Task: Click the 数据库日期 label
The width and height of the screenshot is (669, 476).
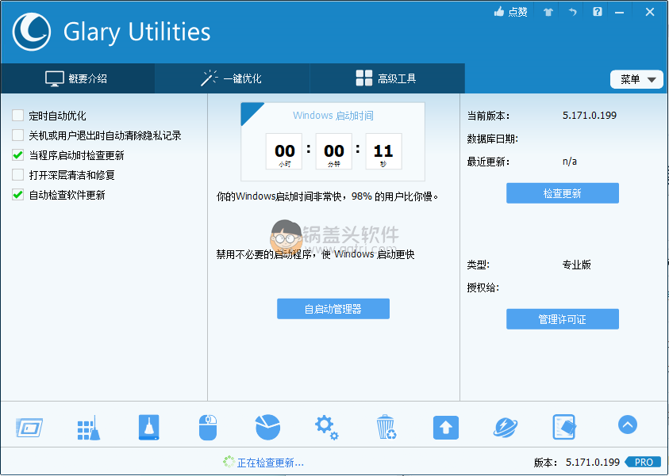Action: (492, 139)
